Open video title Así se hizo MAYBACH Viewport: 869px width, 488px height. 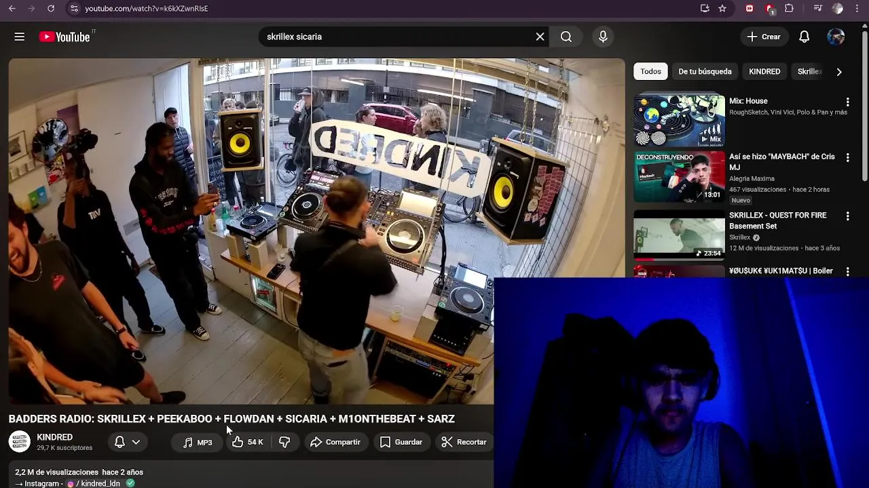tap(782, 161)
